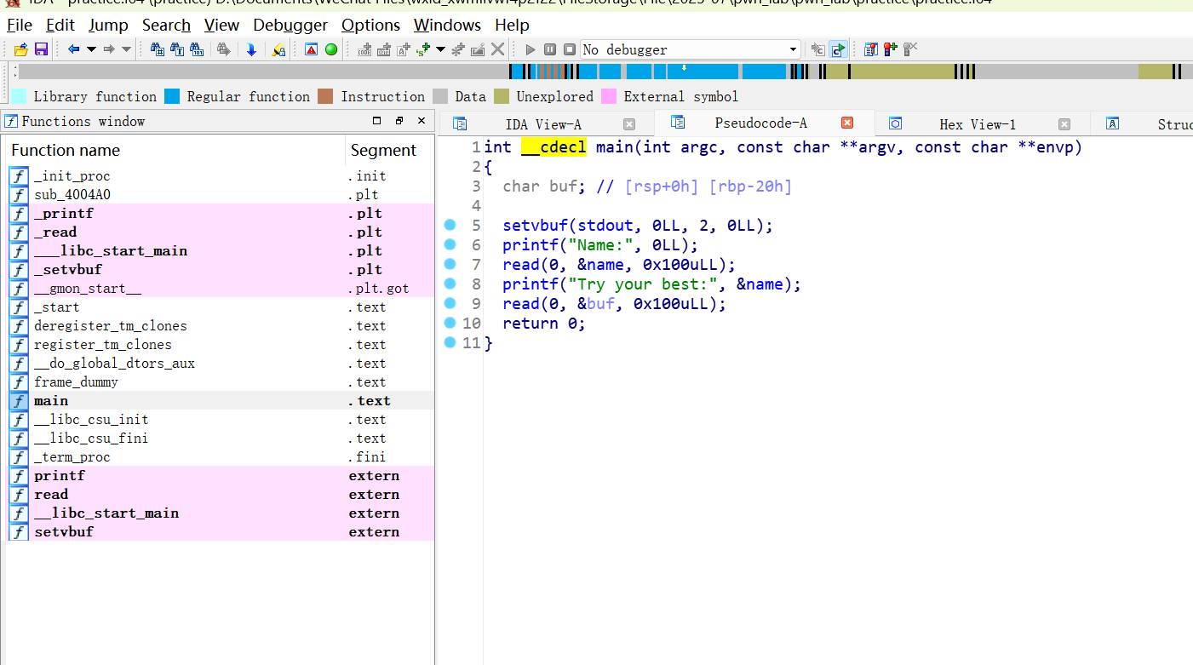This screenshot has width=1193, height=665.
Task: Click the yellow marker in navigation band
Action: click(683, 67)
